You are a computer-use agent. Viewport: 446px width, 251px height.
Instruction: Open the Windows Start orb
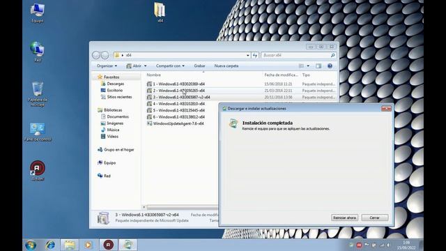(31, 245)
